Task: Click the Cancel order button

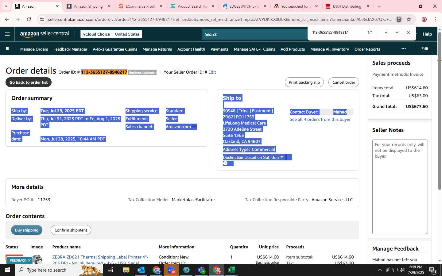Action: click(x=344, y=82)
